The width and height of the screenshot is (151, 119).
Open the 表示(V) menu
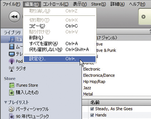pyautogui.click(x=80, y=4)
